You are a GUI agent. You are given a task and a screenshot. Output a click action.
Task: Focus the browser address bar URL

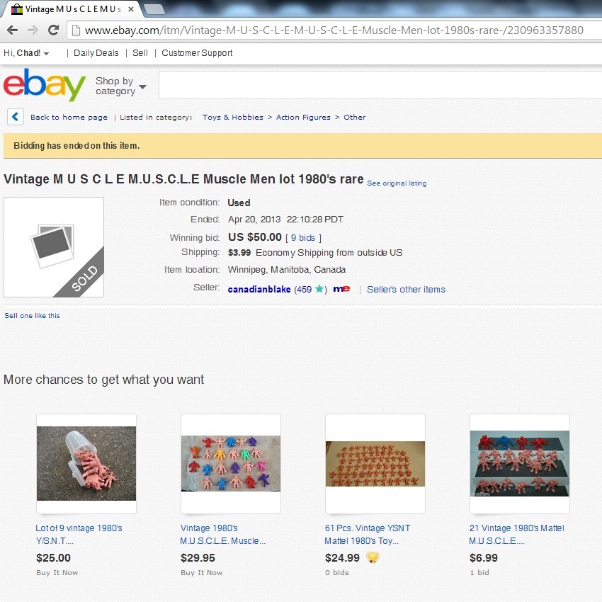tap(334, 30)
